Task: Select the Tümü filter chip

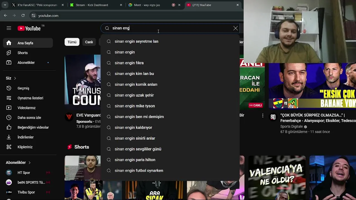Action: coord(72,42)
